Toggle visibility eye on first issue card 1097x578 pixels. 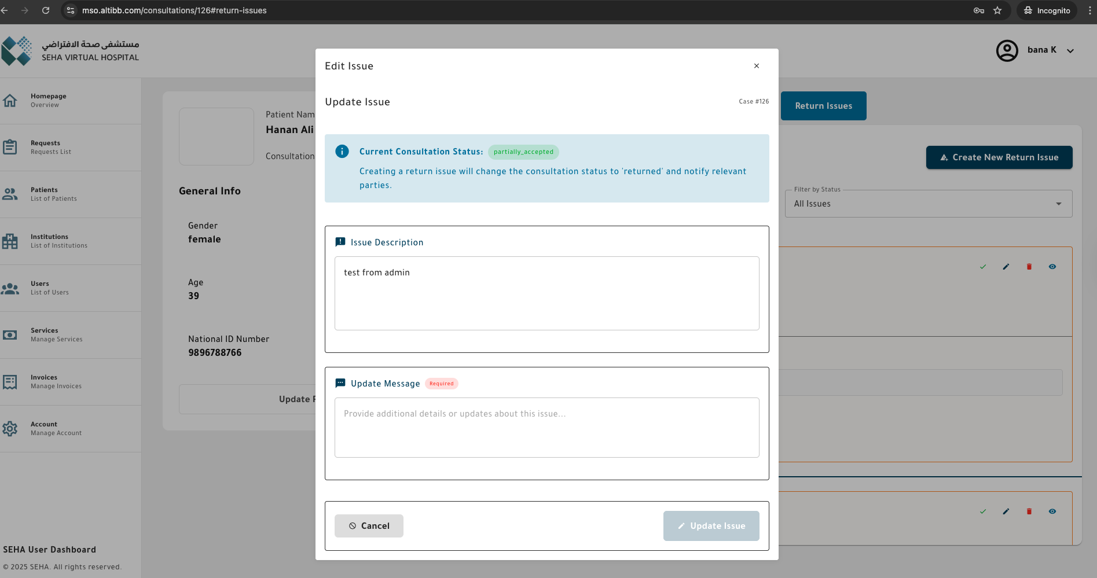(x=1052, y=267)
